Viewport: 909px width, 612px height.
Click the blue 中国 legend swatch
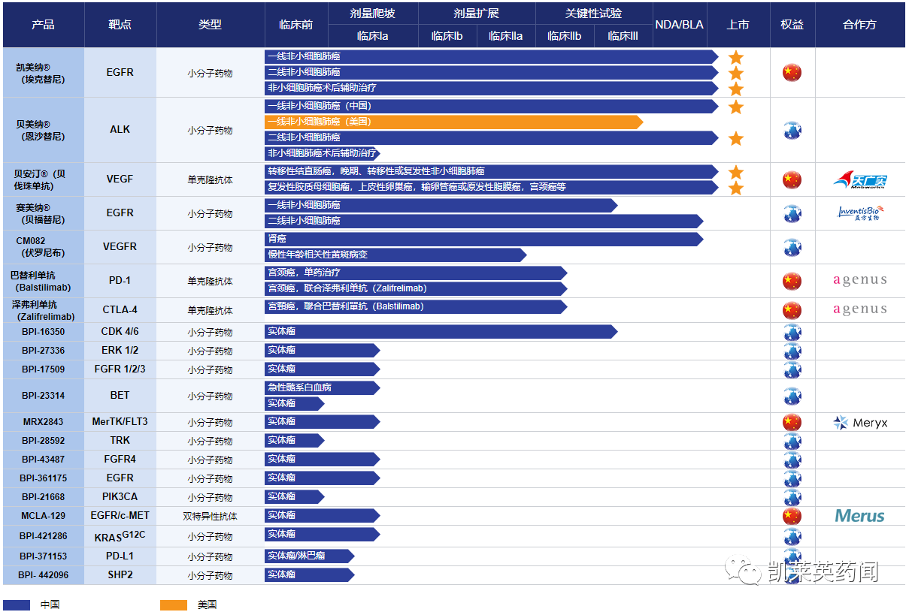coord(17,604)
